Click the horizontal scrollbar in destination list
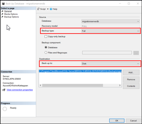Screen dimensions: 142x124 coord(80,85)
